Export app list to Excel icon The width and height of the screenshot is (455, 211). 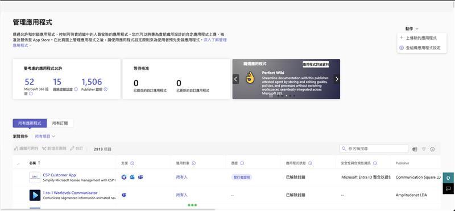tap(415, 149)
